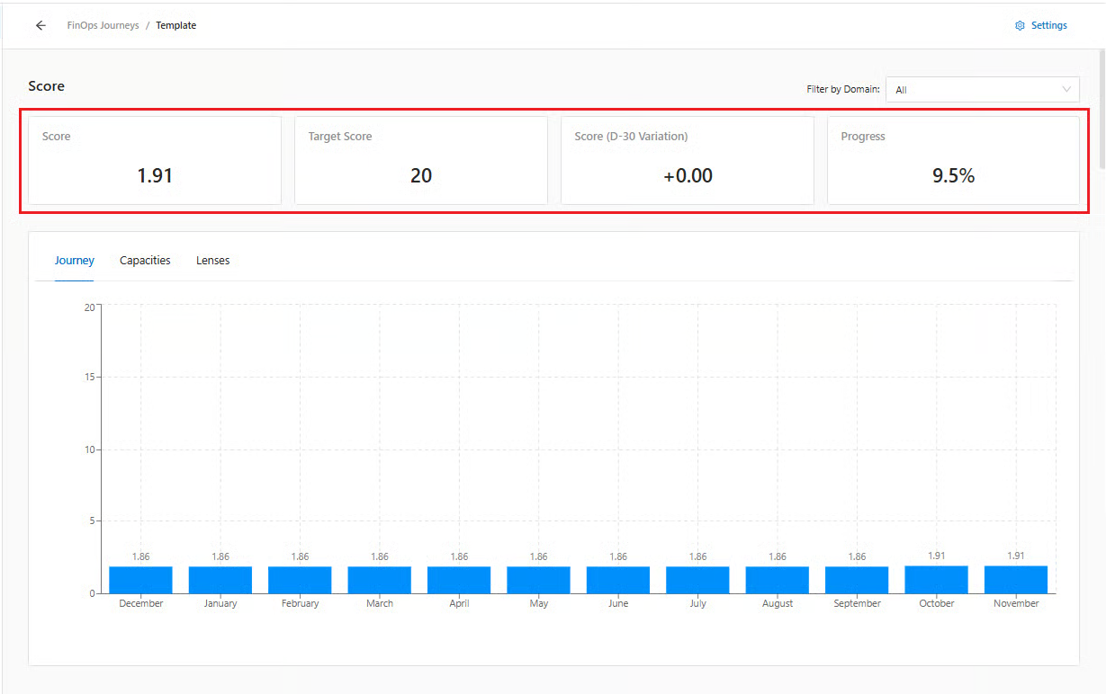1106x694 pixels.
Task: Switch to the Journey tab
Action: (74, 261)
